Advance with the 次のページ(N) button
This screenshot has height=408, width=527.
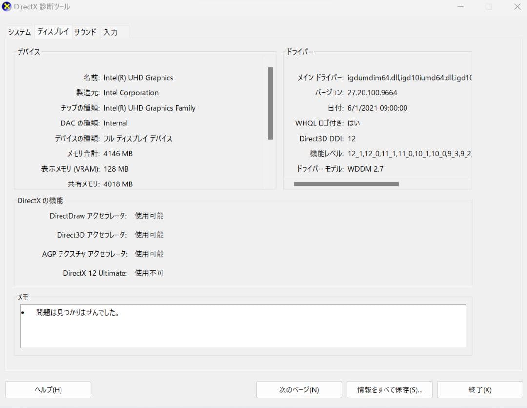coord(299,389)
